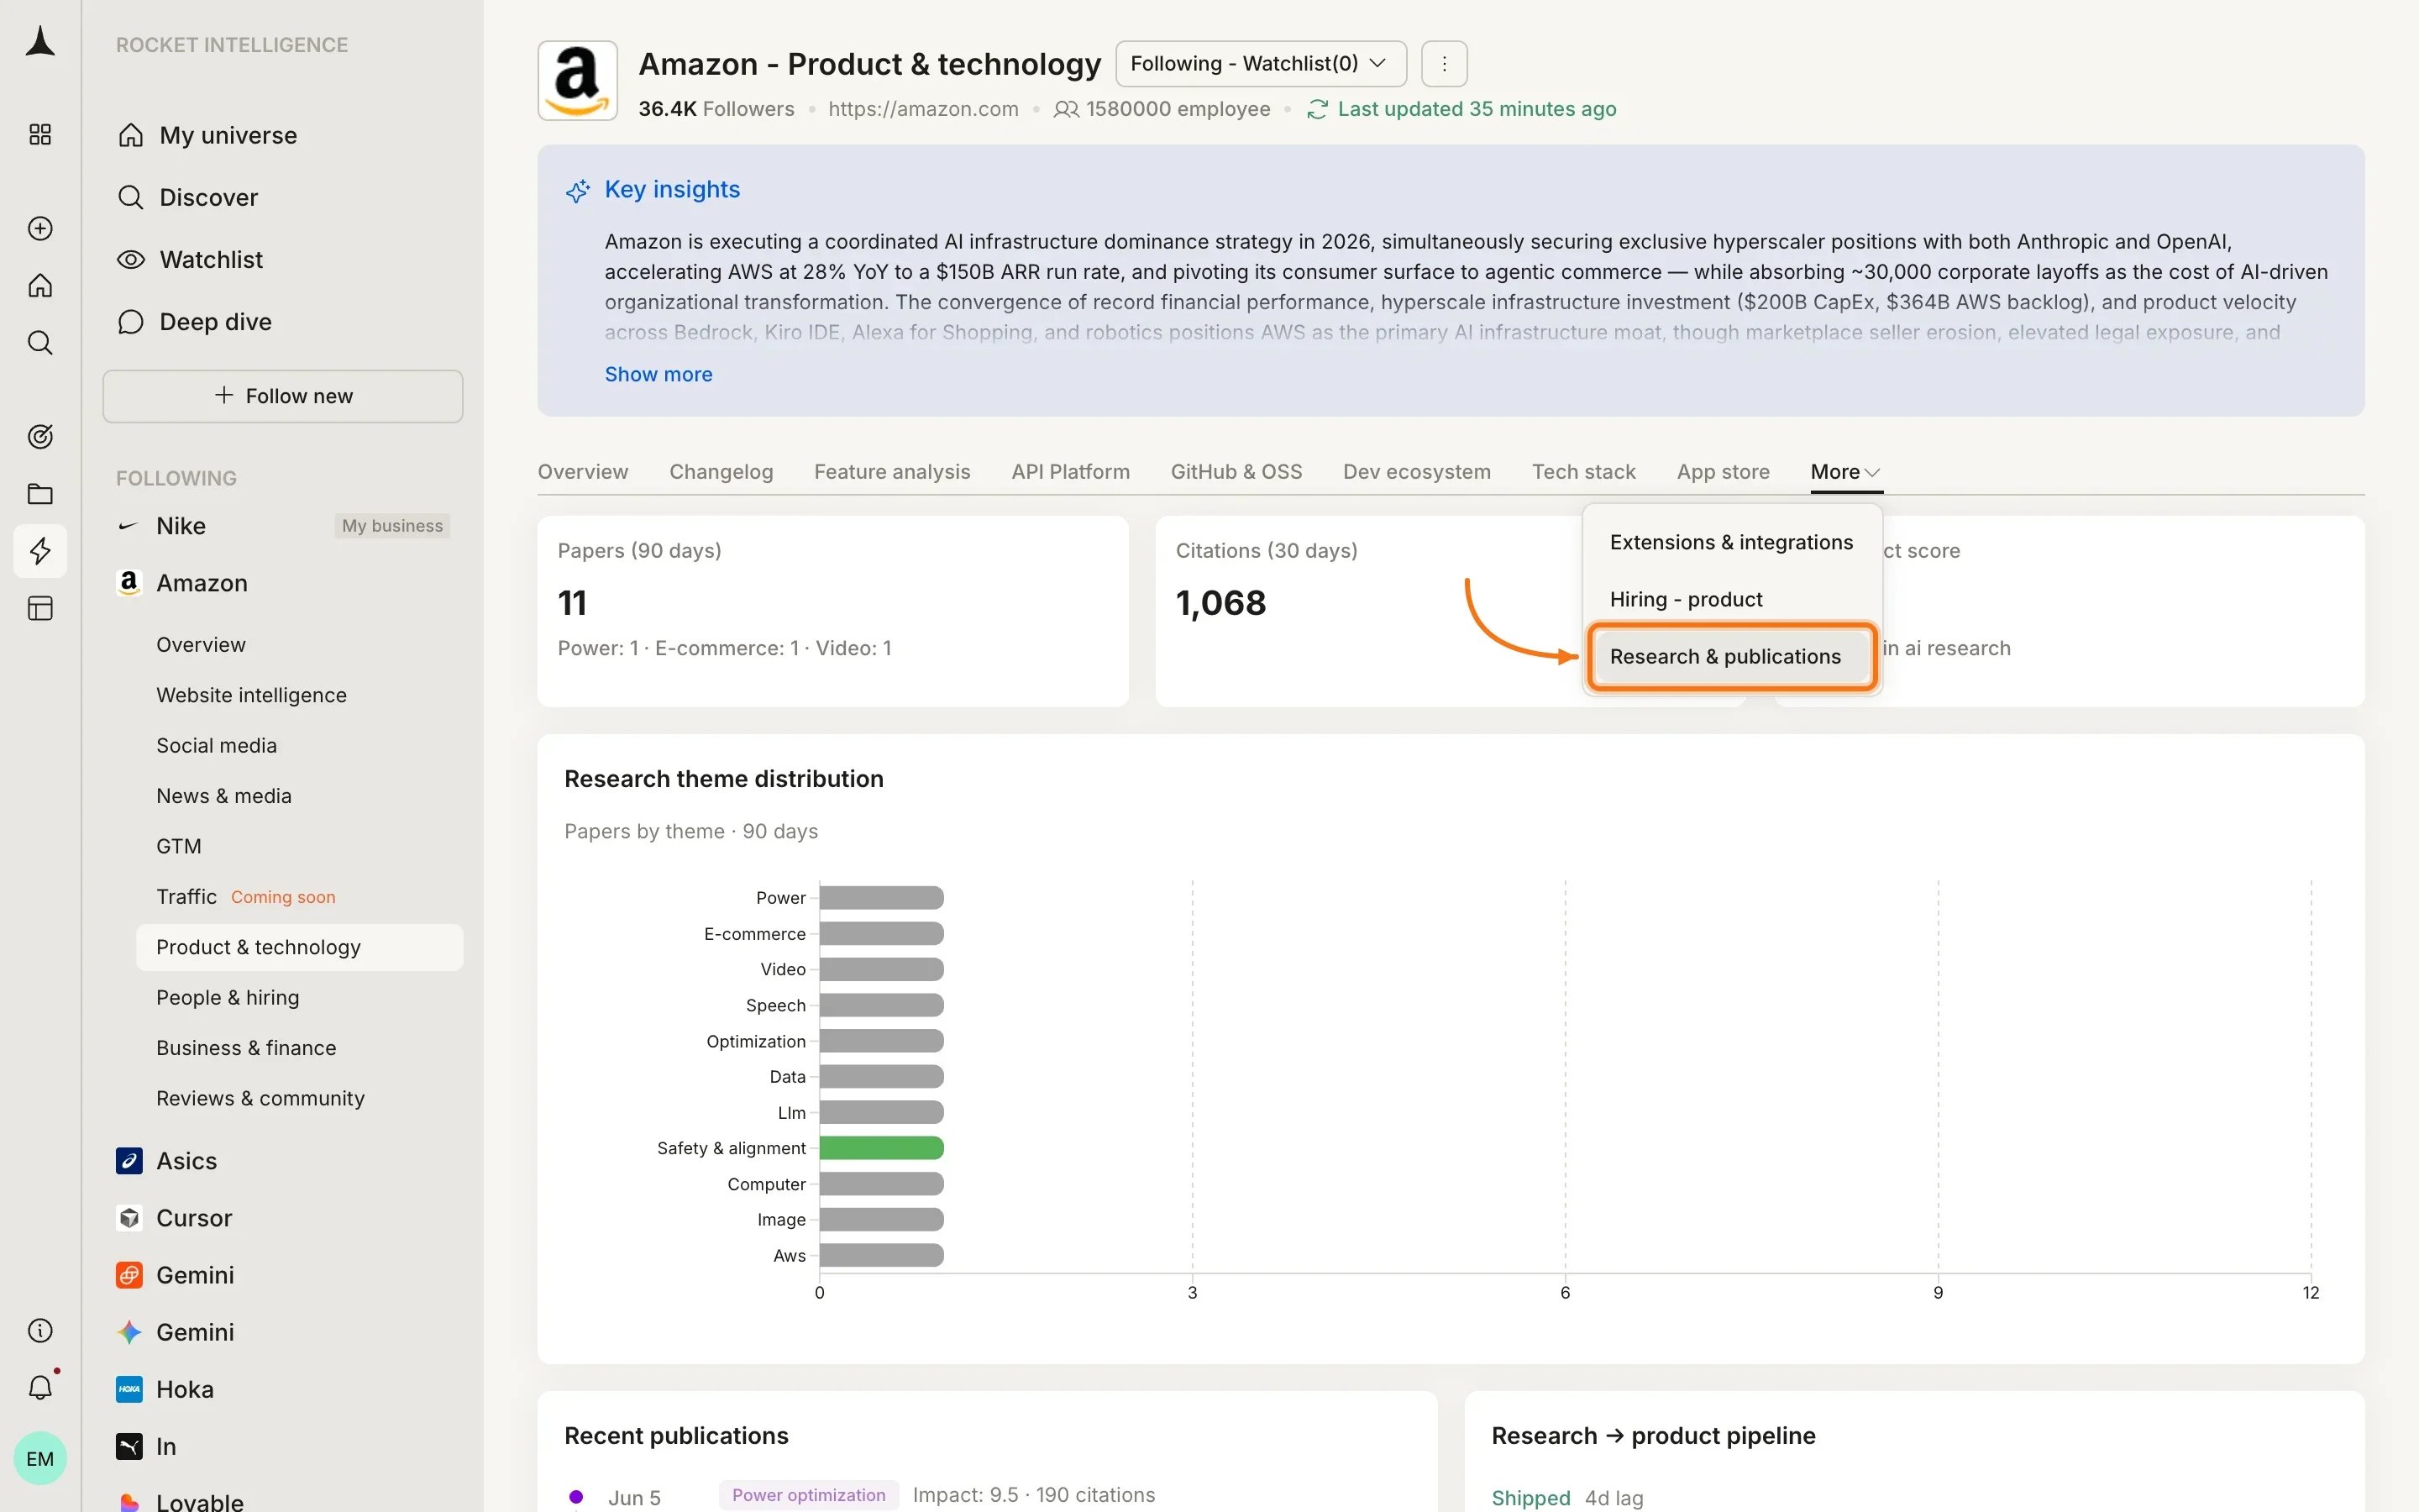Select the lightning bolt icon in left rail
2419x1512 pixels.
tap(40, 551)
